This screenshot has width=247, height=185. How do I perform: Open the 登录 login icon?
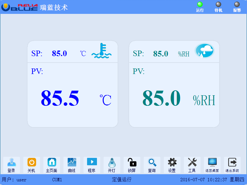[11, 165]
